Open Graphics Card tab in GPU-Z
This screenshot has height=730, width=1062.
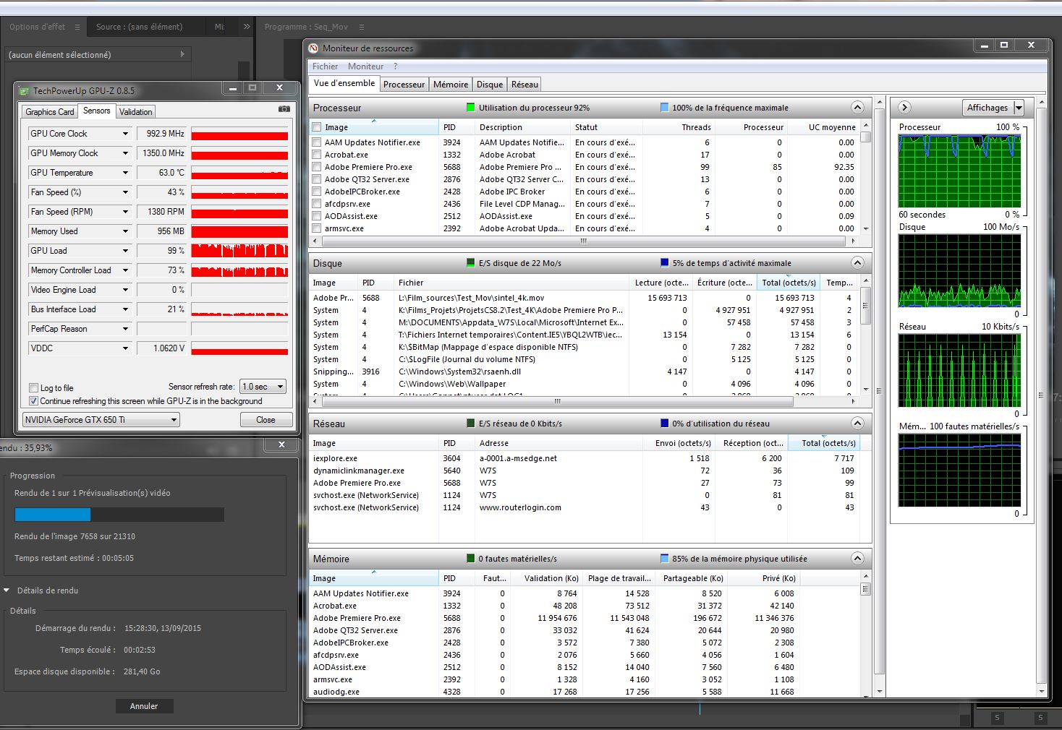tap(50, 112)
